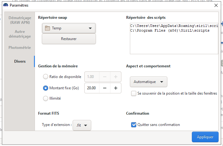This screenshot has height=146, width=223.
Task: Select Montant fixe (Go) radio button
Action: (x=46, y=88)
